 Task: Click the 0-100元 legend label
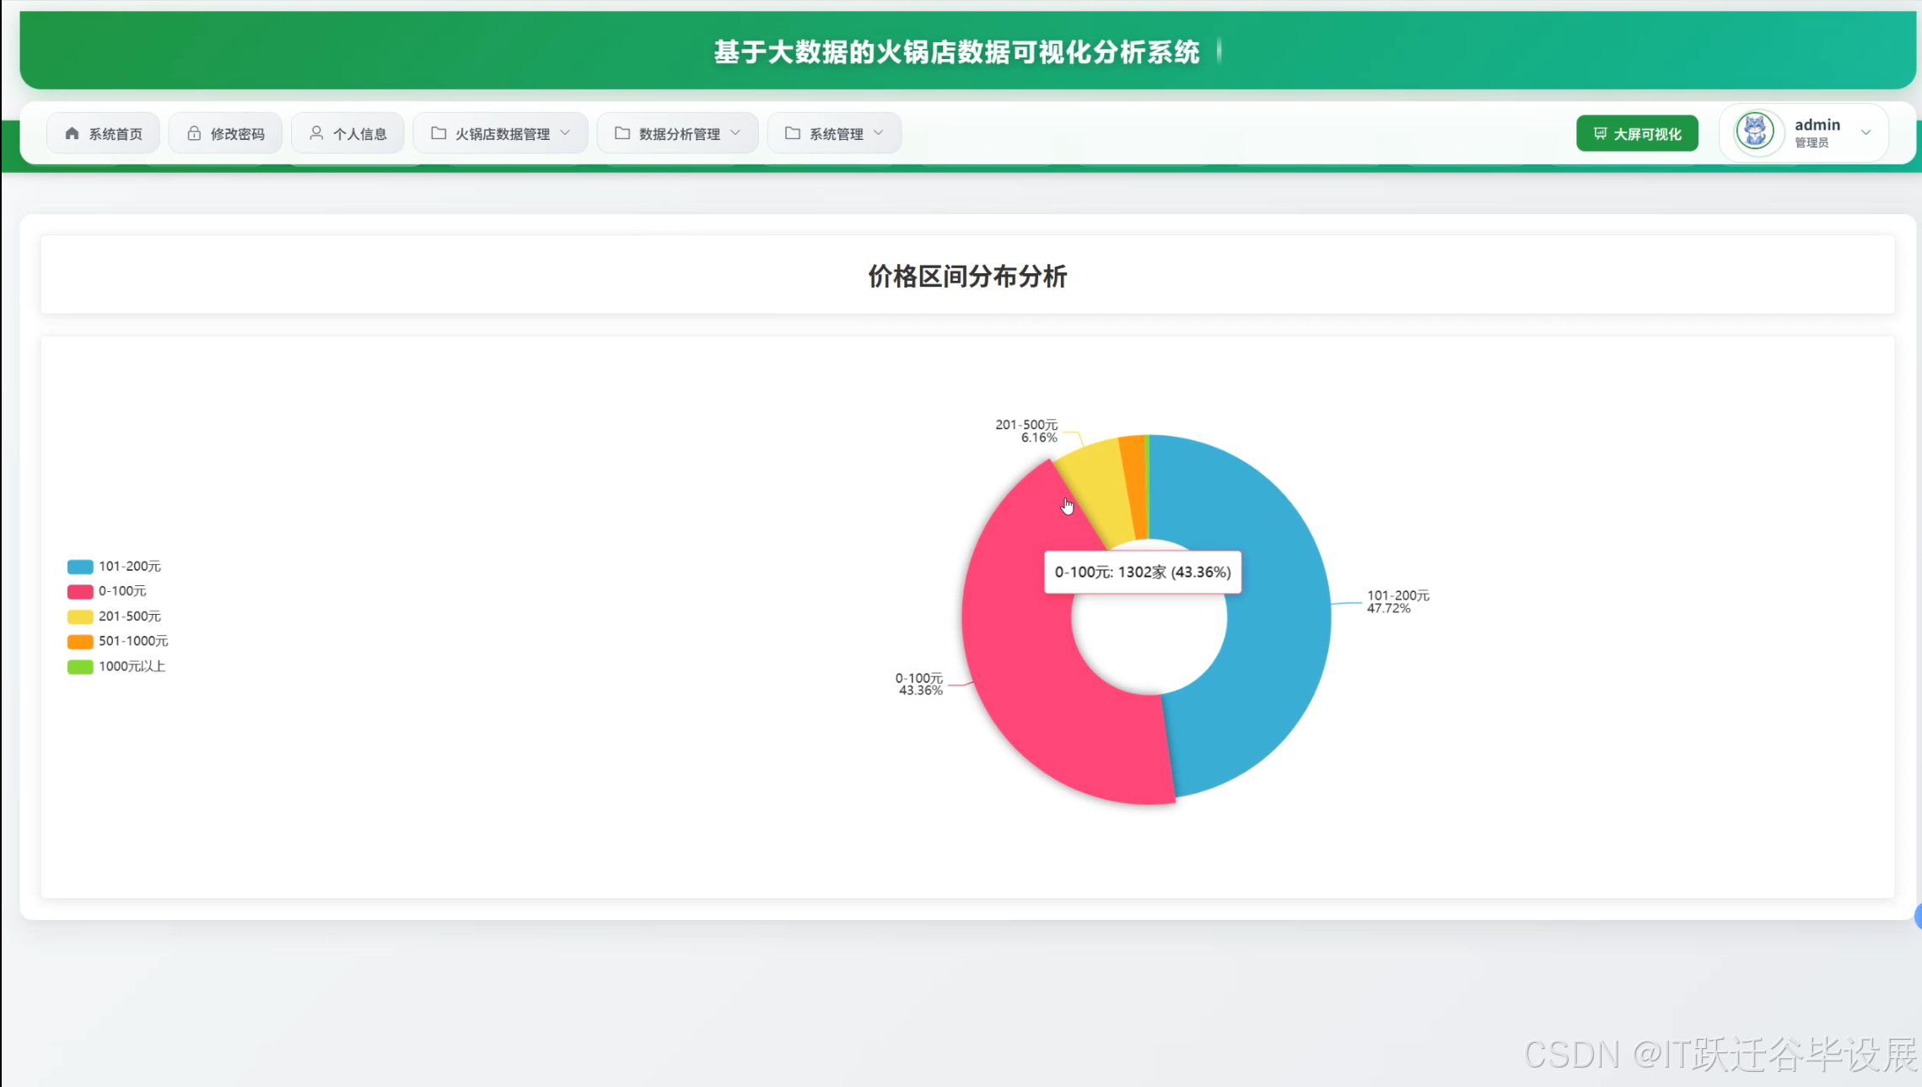click(x=122, y=591)
